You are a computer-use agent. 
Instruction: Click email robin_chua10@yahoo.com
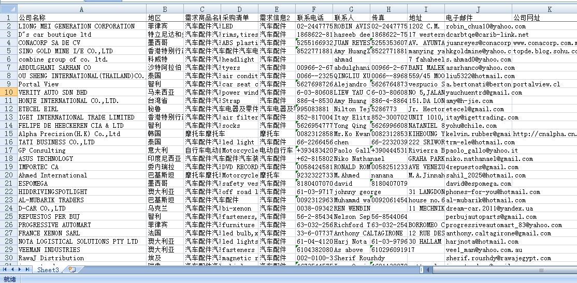click(x=479, y=26)
